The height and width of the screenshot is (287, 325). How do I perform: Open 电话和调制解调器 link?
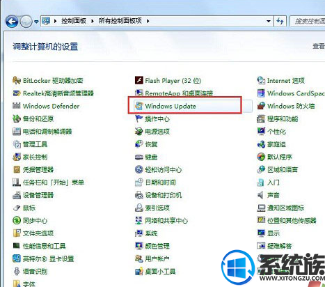47,132
